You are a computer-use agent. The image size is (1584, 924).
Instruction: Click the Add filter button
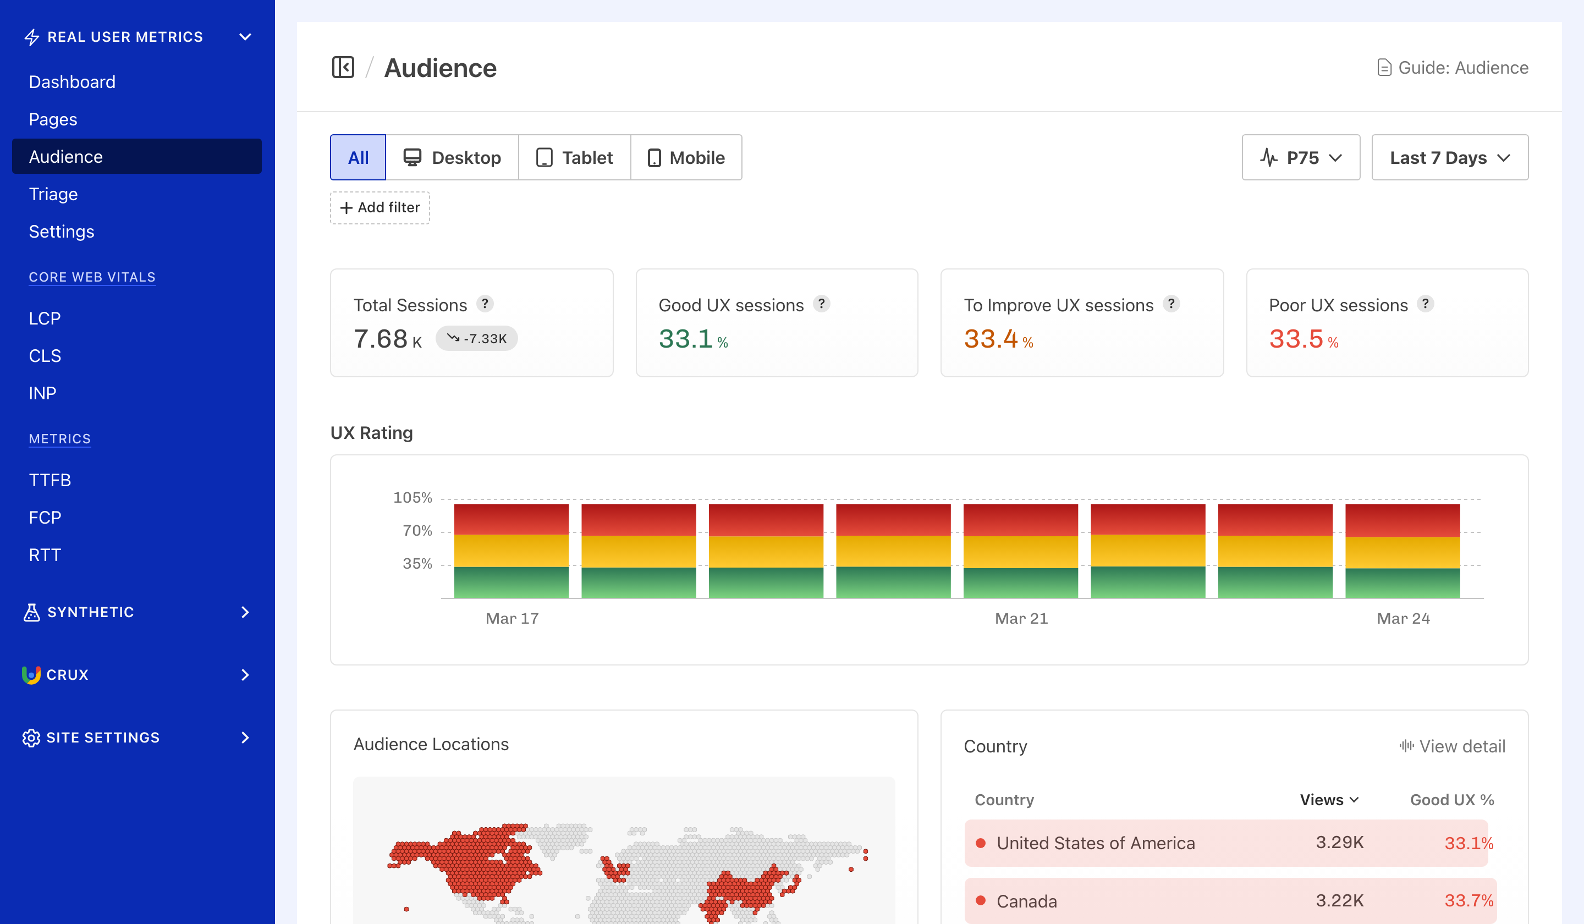[380, 207]
